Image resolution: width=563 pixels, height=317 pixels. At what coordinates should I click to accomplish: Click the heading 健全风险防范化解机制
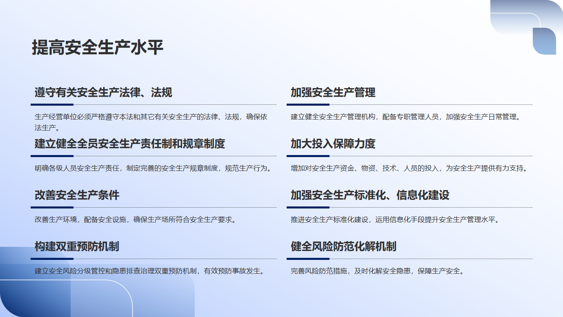click(x=343, y=247)
